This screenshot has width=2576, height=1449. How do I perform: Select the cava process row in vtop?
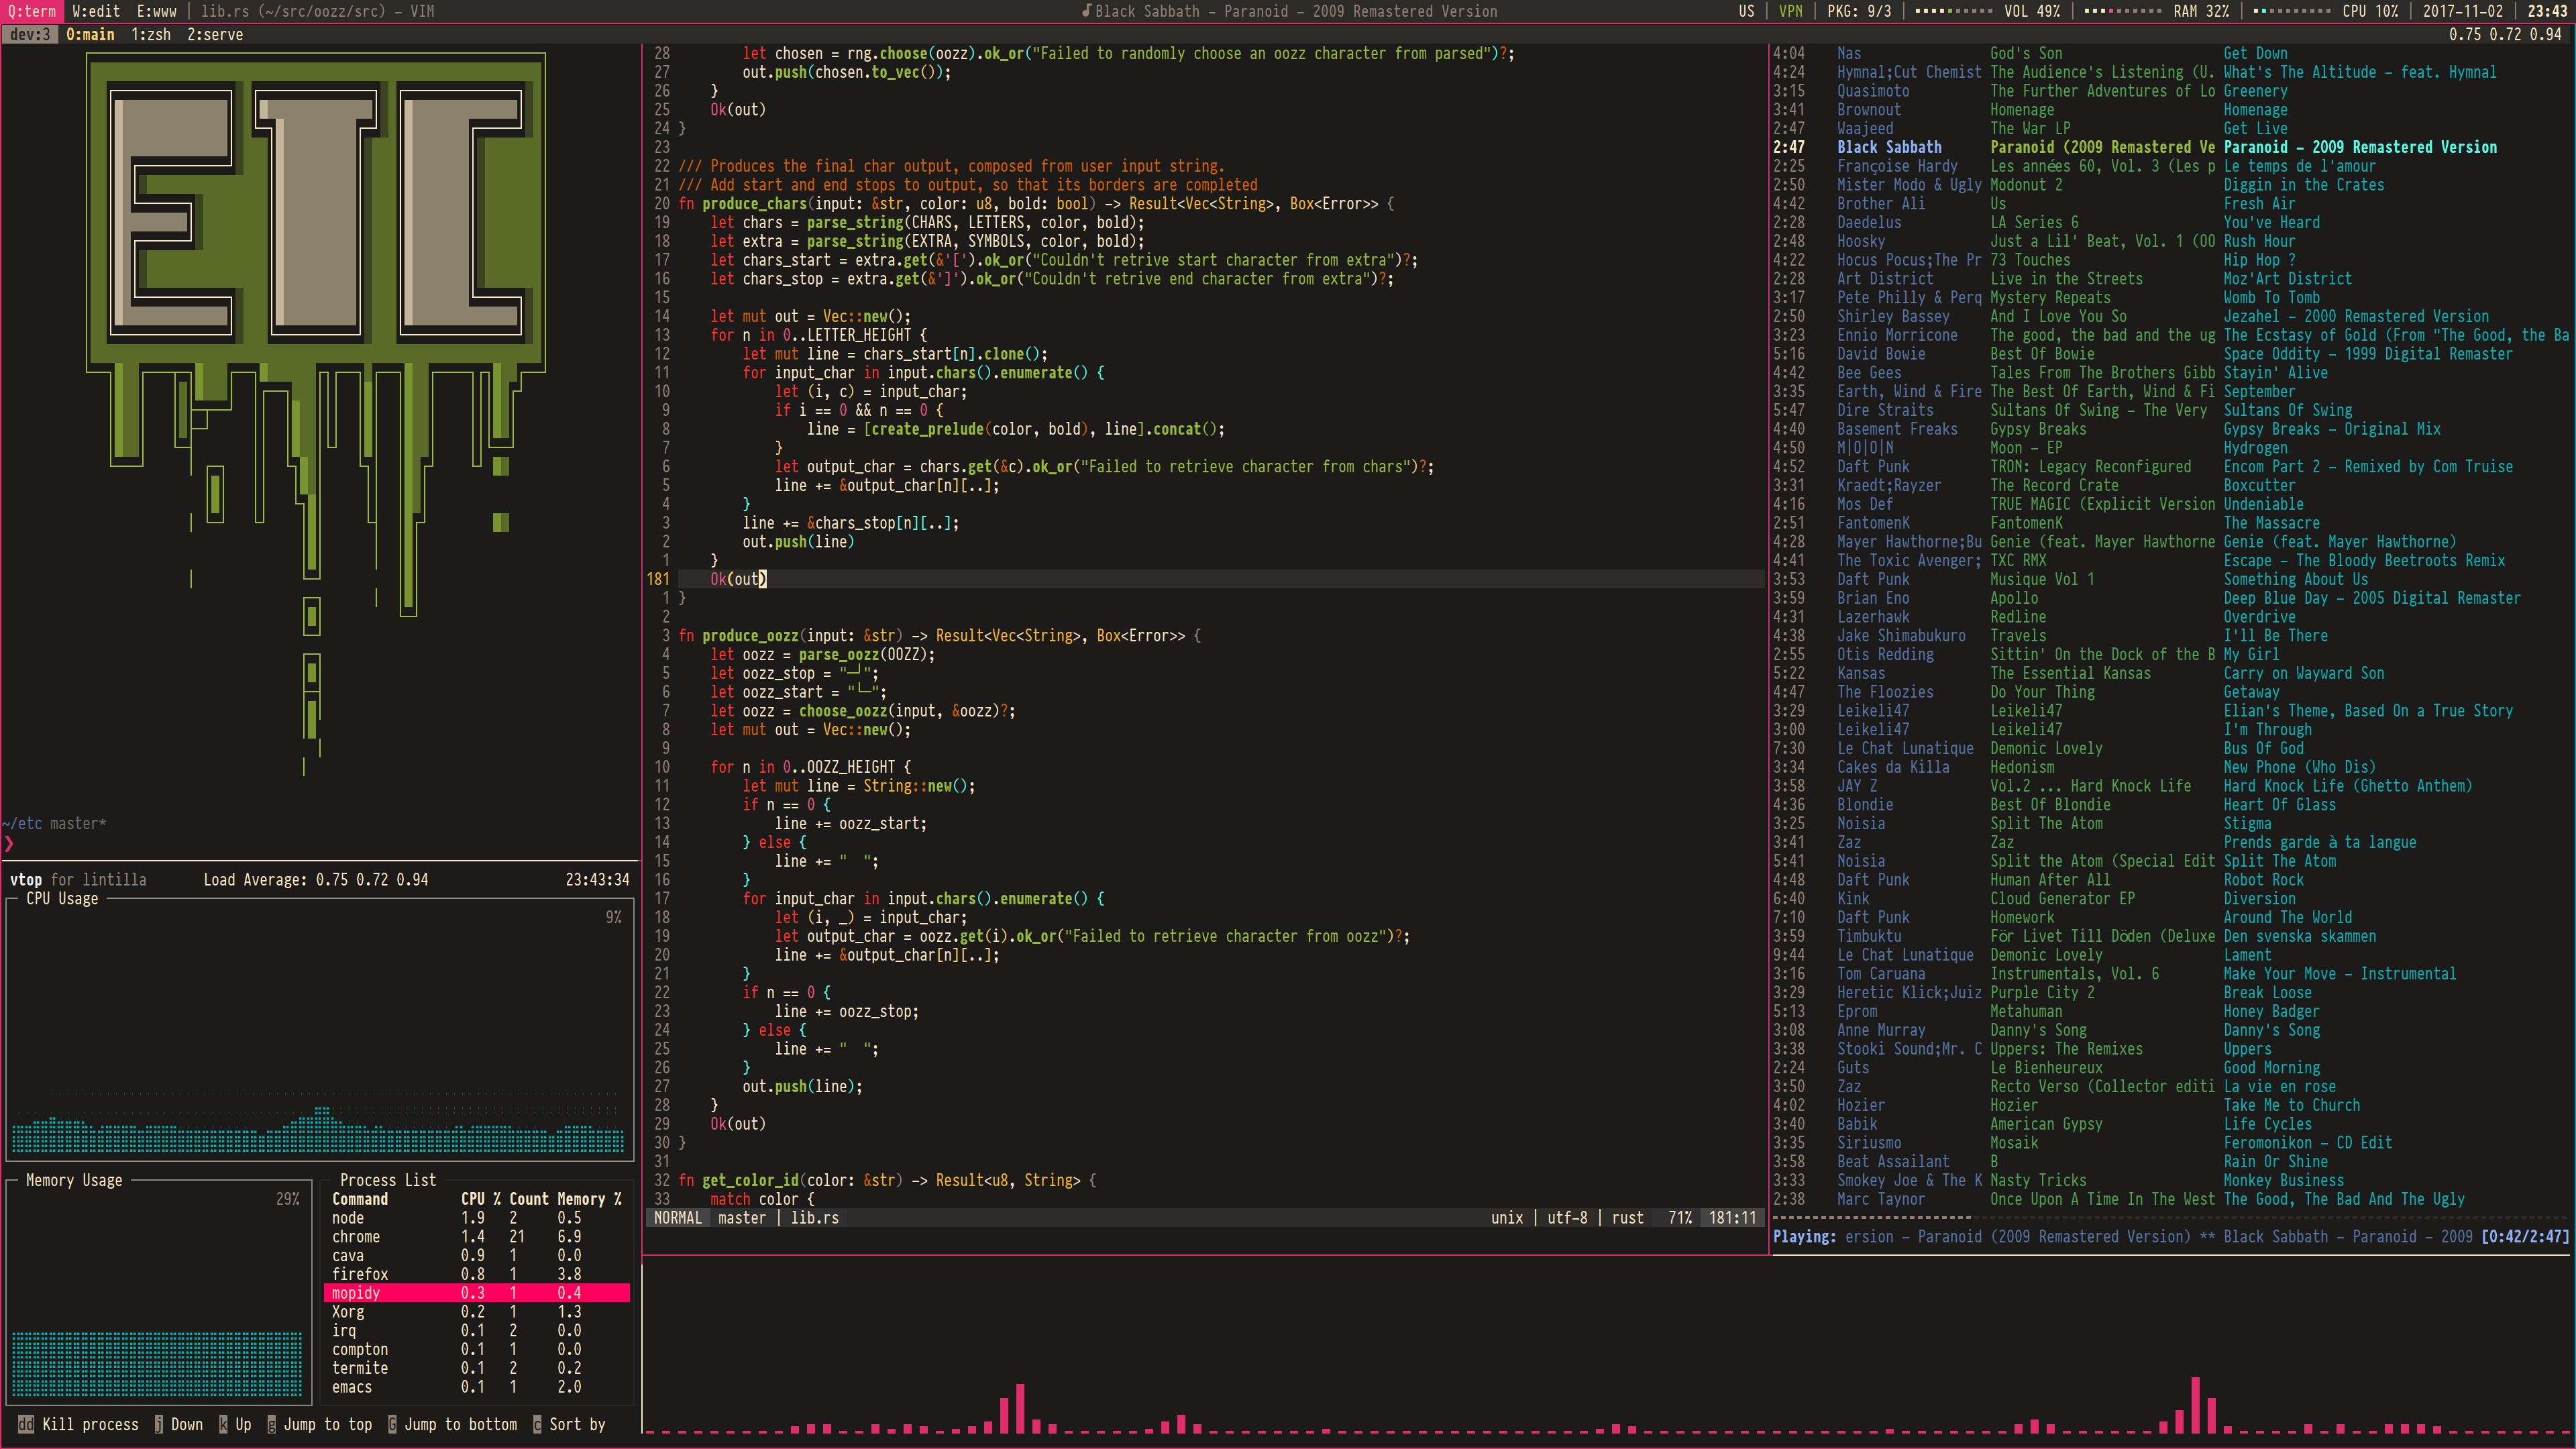[477, 1255]
